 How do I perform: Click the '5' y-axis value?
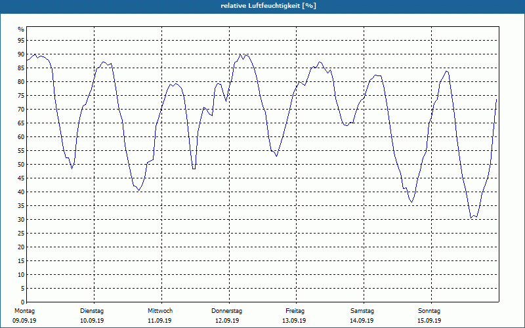pos(23,289)
